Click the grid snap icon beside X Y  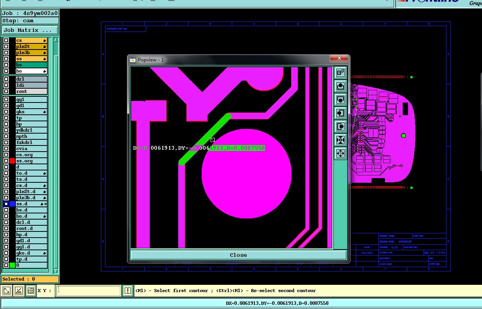pyautogui.click(x=30, y=291)
